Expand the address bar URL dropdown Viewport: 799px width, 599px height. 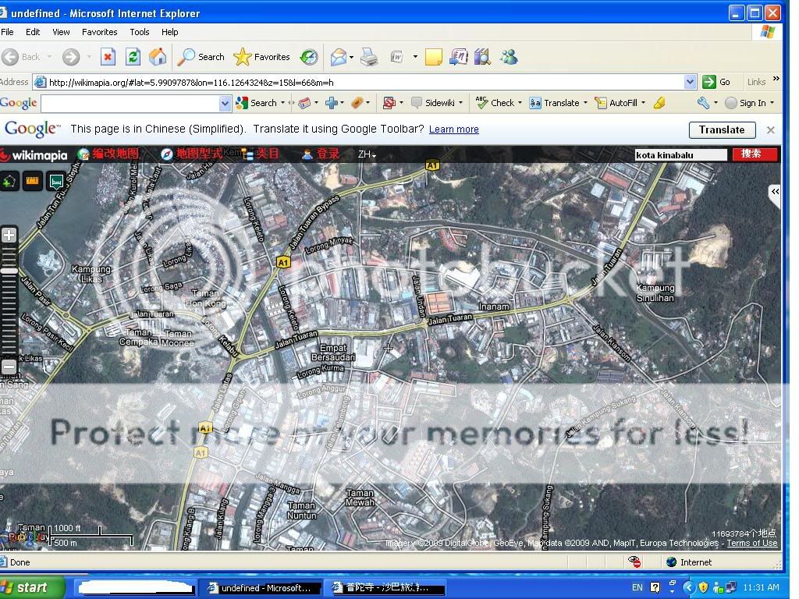pyautogui.click(x=690, y=82)
